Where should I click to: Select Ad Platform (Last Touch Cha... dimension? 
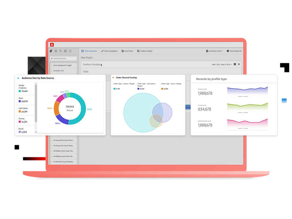point(64,156)
